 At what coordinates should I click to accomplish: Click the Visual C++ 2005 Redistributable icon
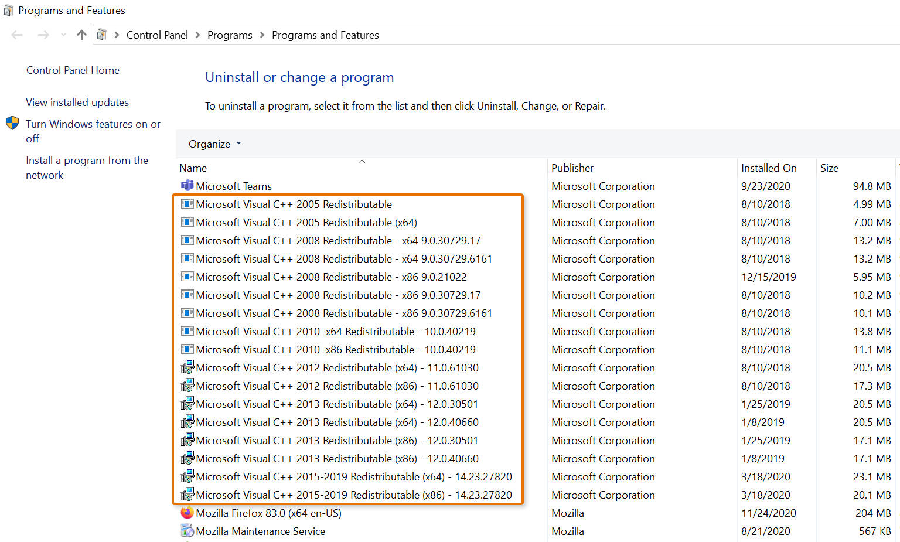187,204
